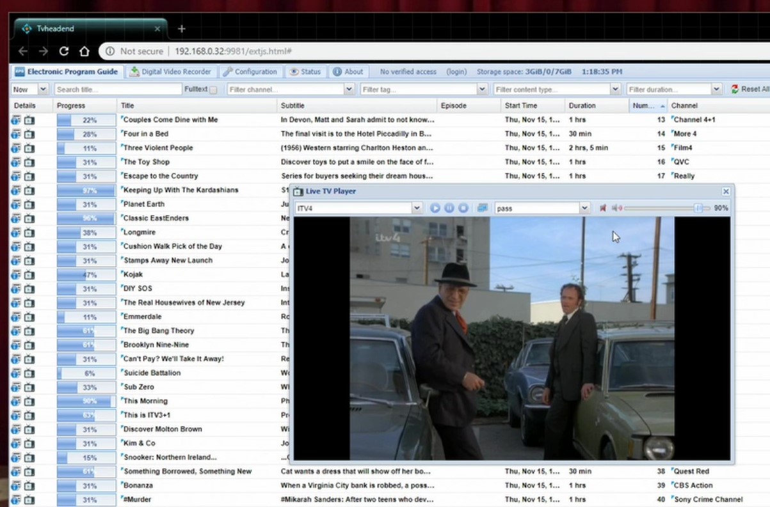Open the ITV4 channel dropdown in the player
Image resolution: width=770 pixels, height=507 pixels.
[x=417, y=208]
